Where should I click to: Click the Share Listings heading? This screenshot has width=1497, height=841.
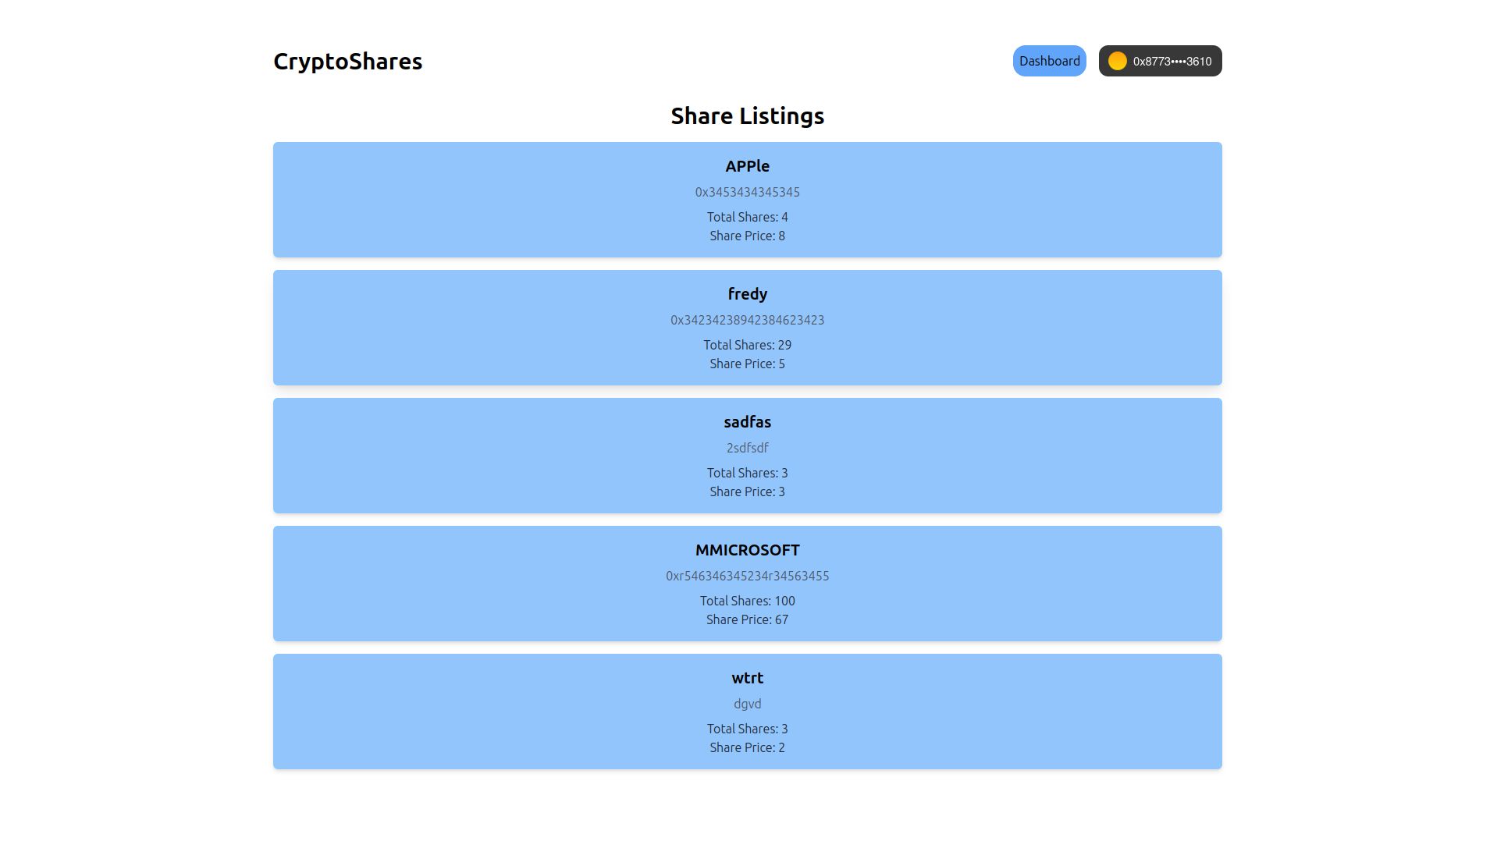(747, 115)
